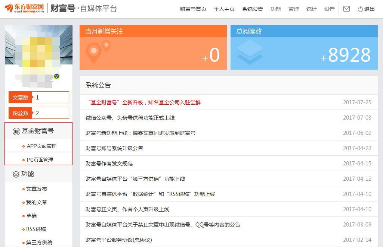
Task: Select RSS供稿 in the sidebar
Action: [36, 229]
